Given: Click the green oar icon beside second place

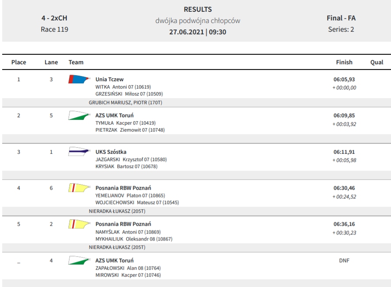Looking at the screenshot, I should pos(79,115).
